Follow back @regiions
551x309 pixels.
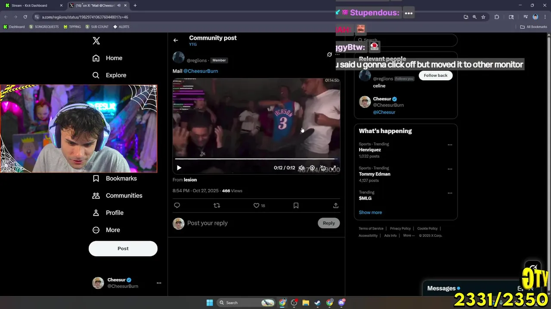(x=436, y=76)
